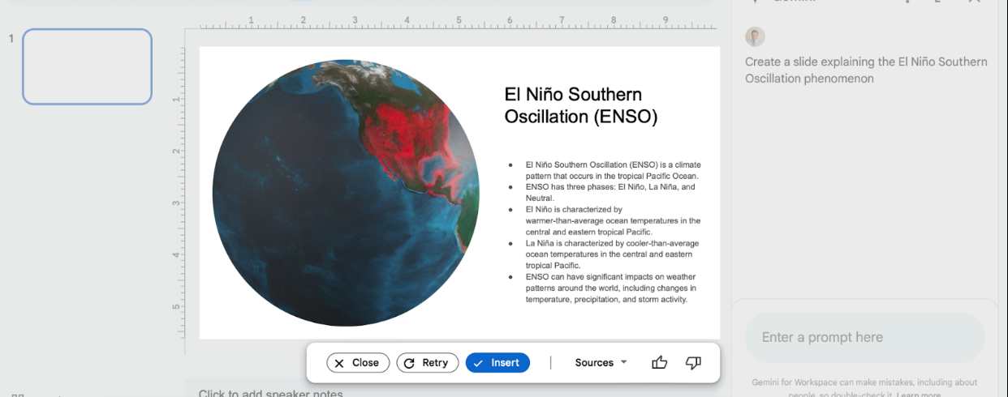Click the thumbs up feedback icon
The width and height of the screenshot is (1008, 397).
[659, 363]
